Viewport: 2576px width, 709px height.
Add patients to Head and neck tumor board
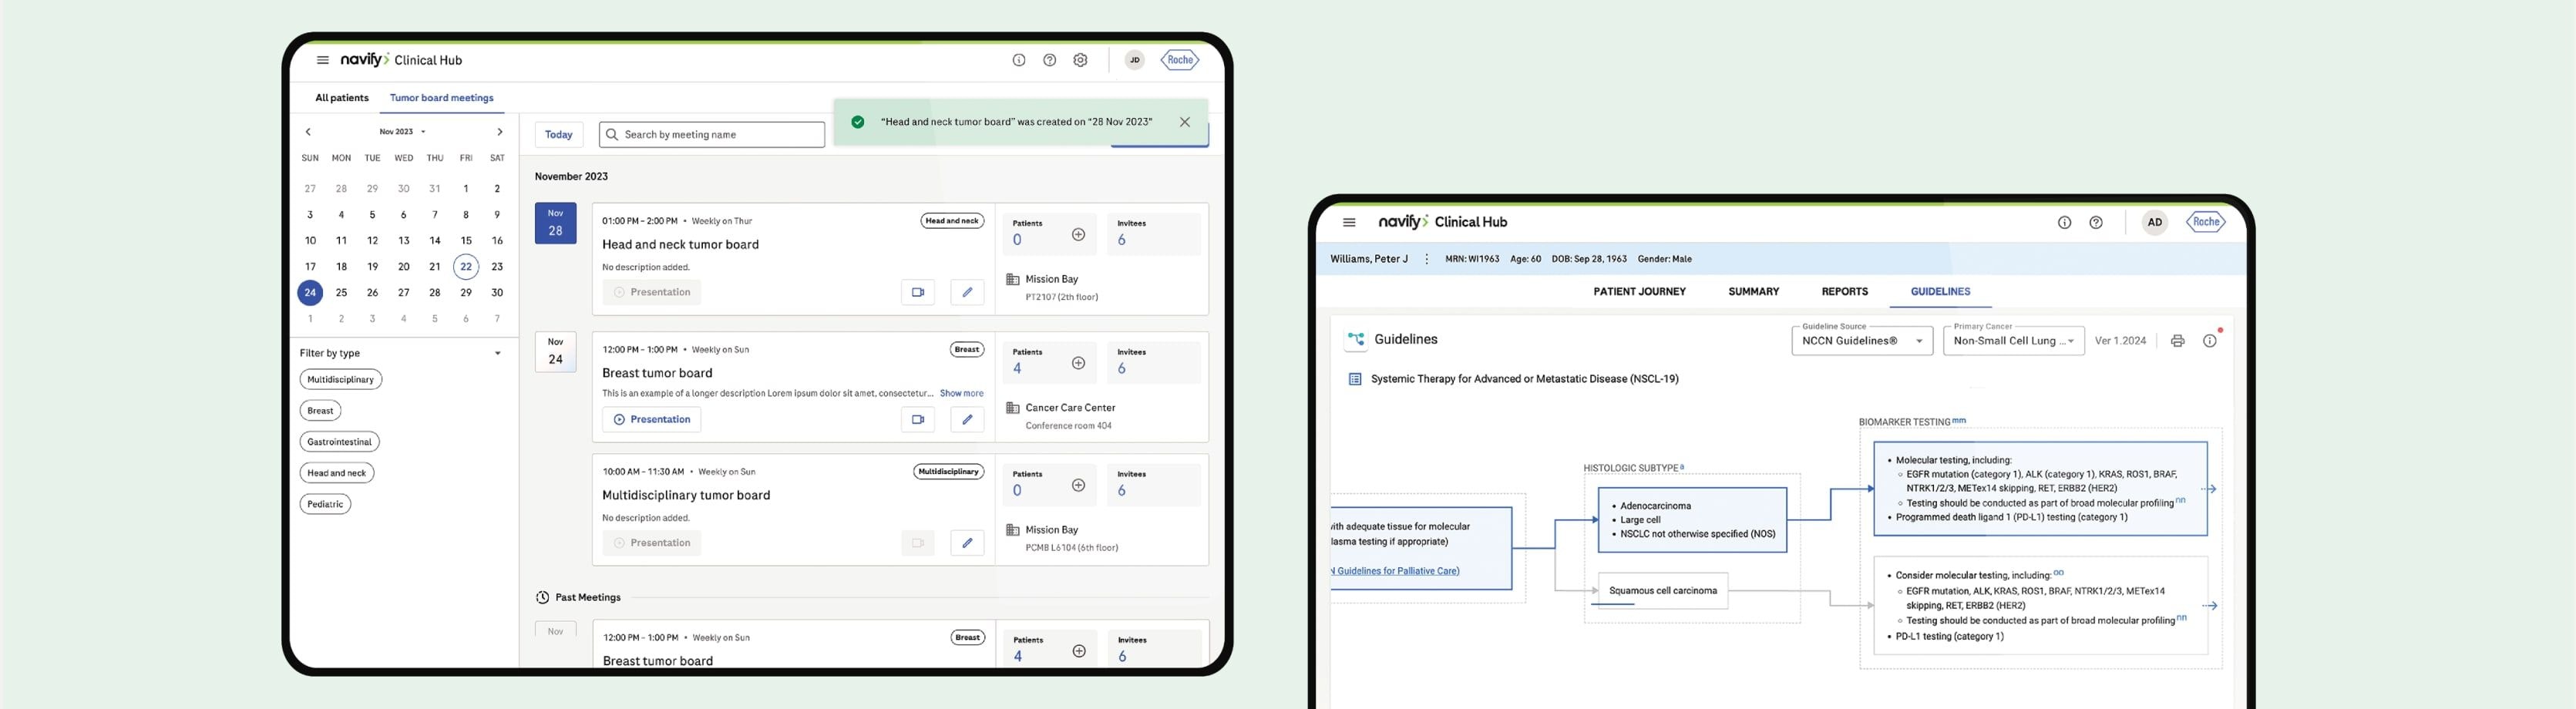click(1078, 235)
